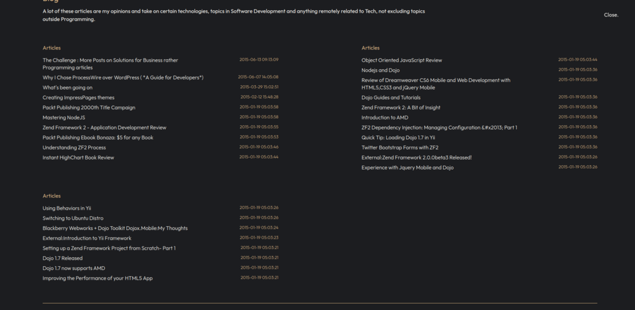Open 'Dojo Guides and Tutorials' post
Screen dimensions: 635x310
(391, 98)
